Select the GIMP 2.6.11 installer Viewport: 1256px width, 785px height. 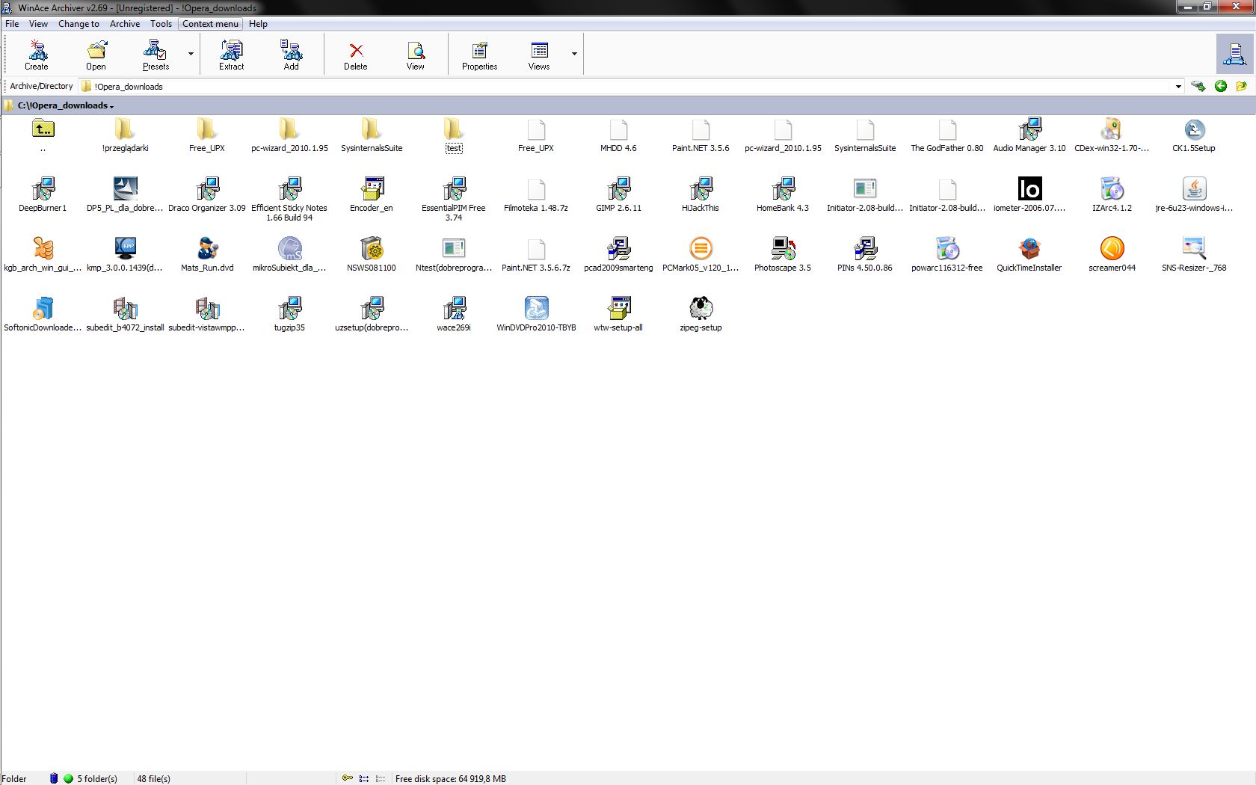pyautogui.click(x=618, y=194)
